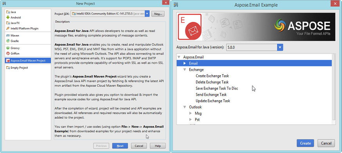
Task: Click the Next button
Action: click(120, 146)
